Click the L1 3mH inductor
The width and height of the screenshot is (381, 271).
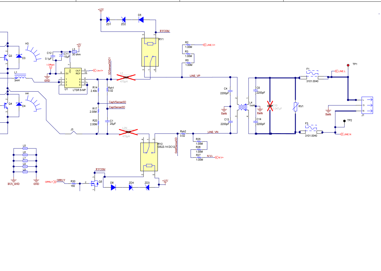20,77
